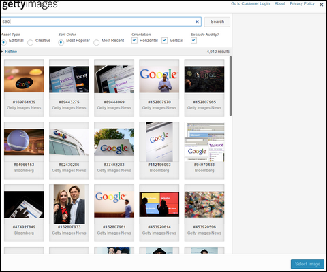Select image thumbnail #152807970
327x272 pixels.
pos(159,79)
